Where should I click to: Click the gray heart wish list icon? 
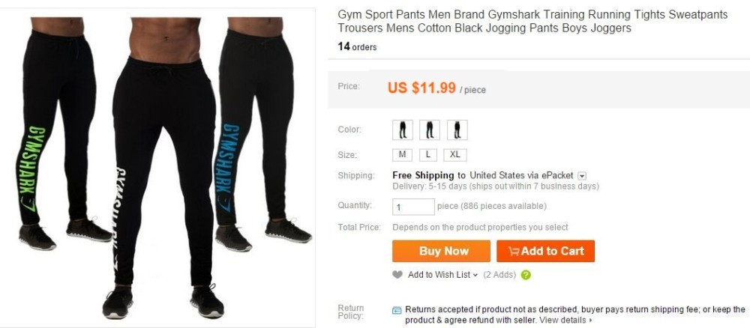397,275
